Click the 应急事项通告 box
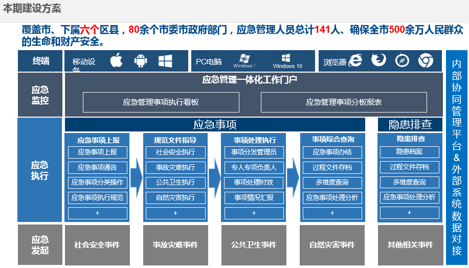The image size is (469, 268). pyautogui.click(x=98, y=168)
